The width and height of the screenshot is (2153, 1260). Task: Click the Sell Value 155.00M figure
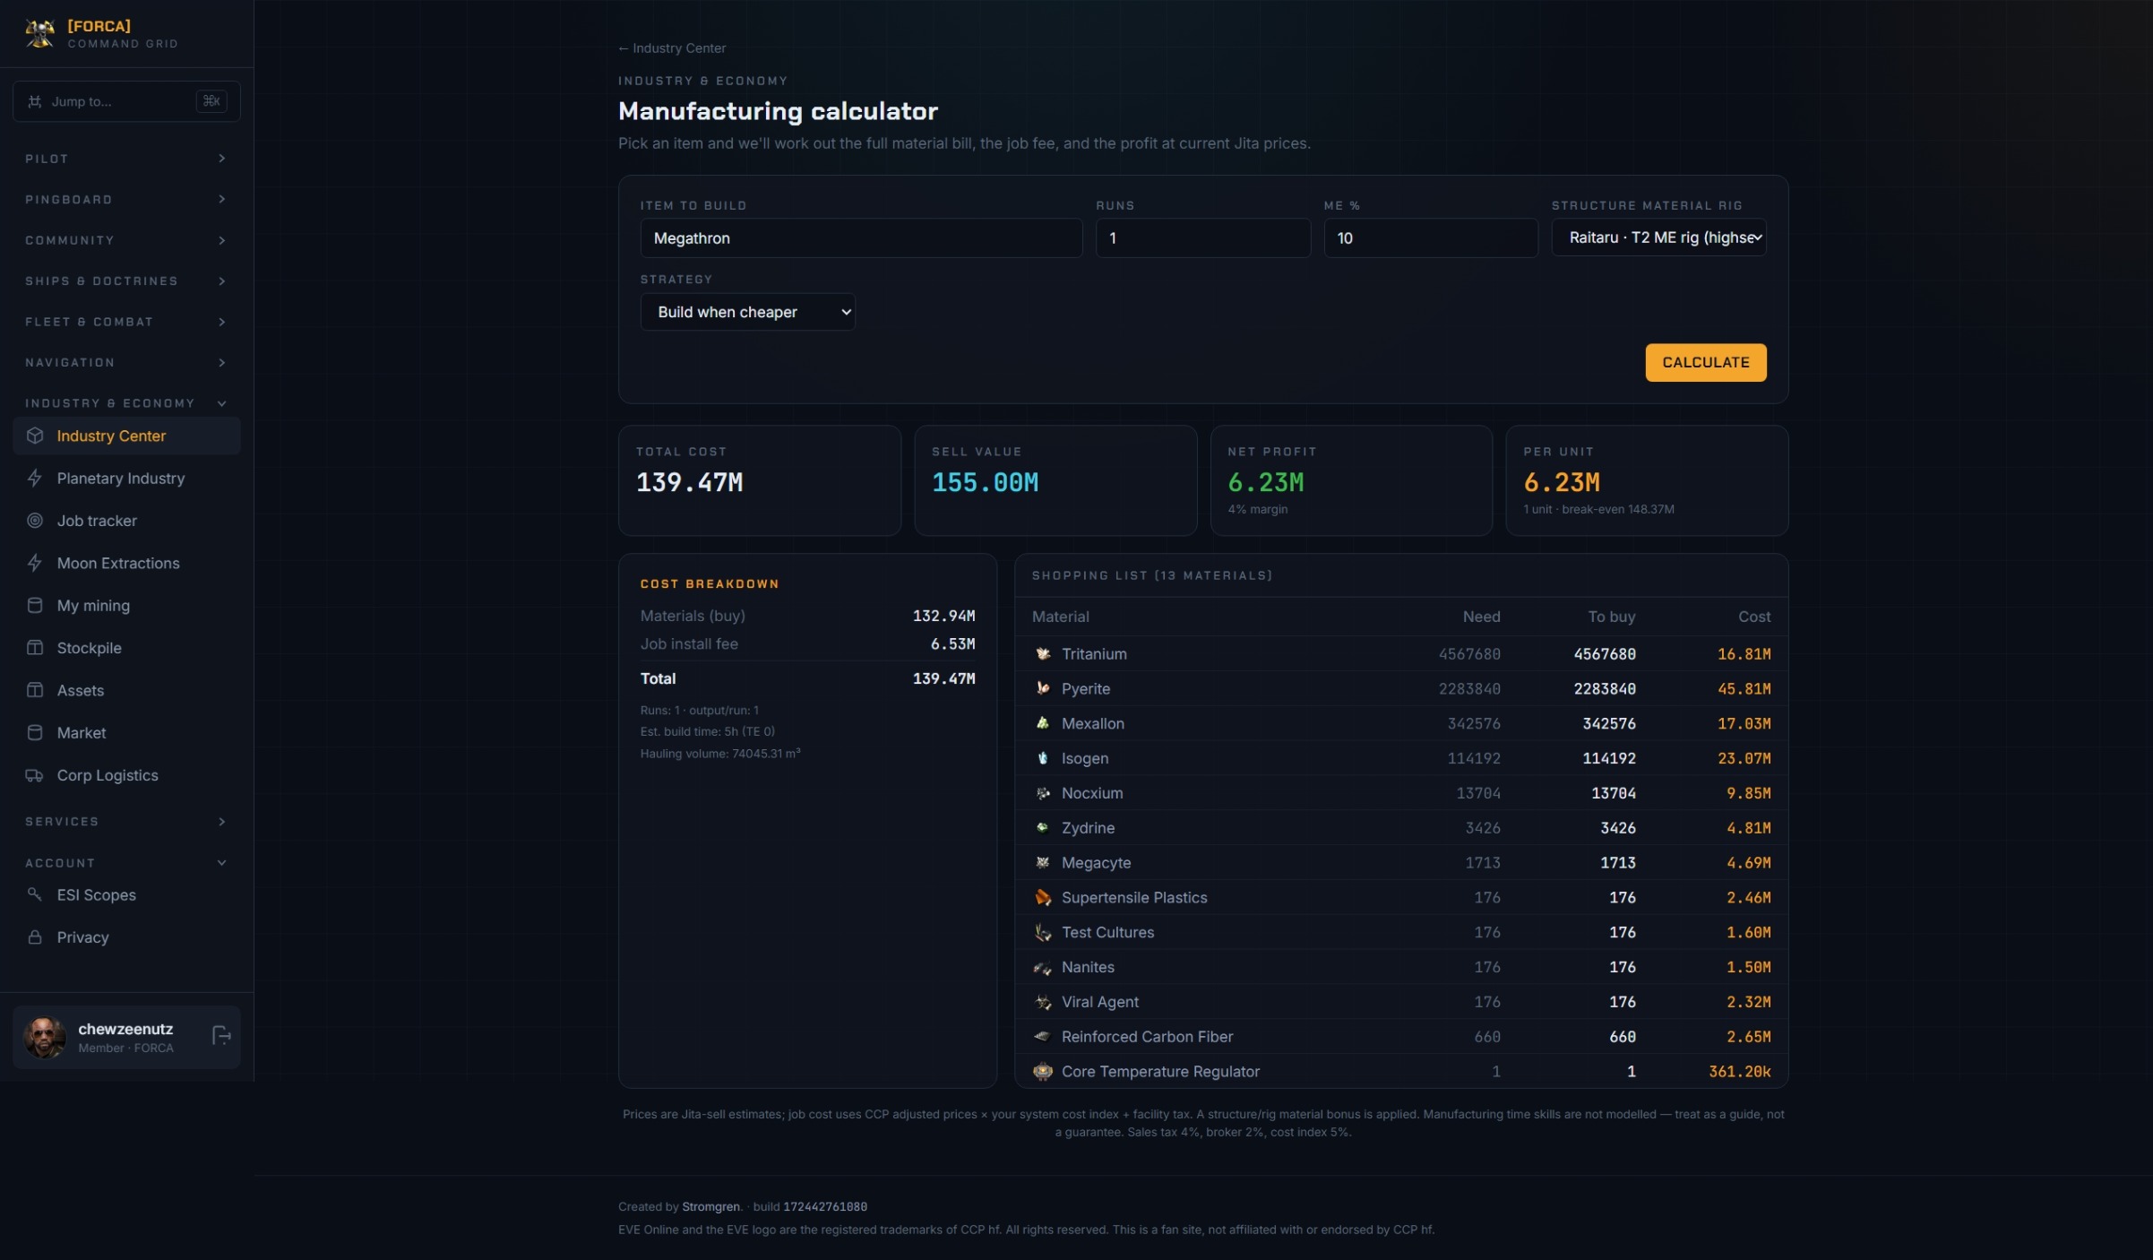[985, 482]
